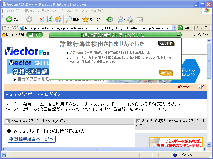This screenshot has height=159, width=213.
Task: Click arrow icon beside Vectorパスポートへログイン heading
Action: point(8,121)
